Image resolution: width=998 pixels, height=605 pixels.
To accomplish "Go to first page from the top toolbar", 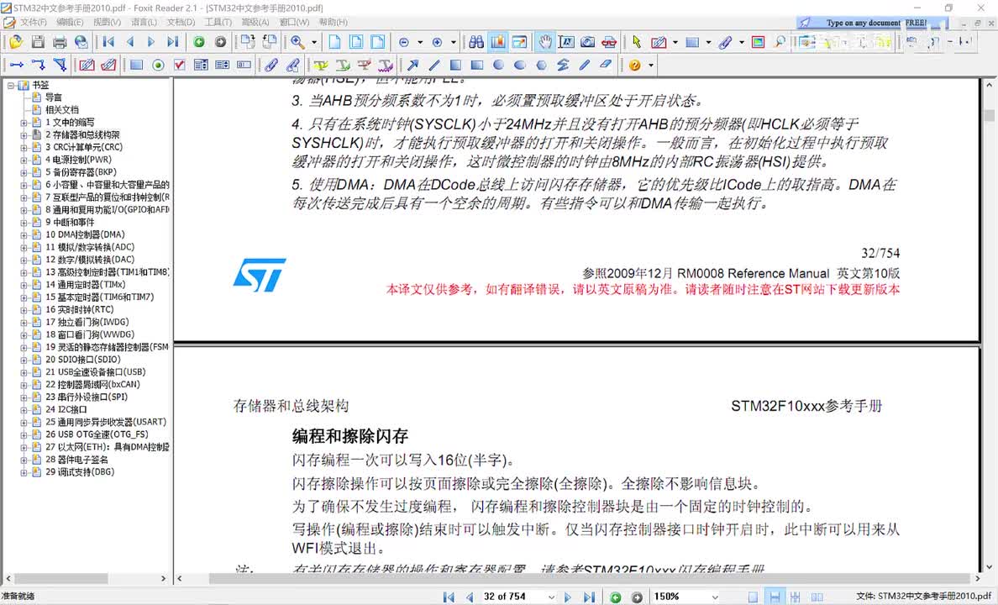I will click(x=108, y=42).
